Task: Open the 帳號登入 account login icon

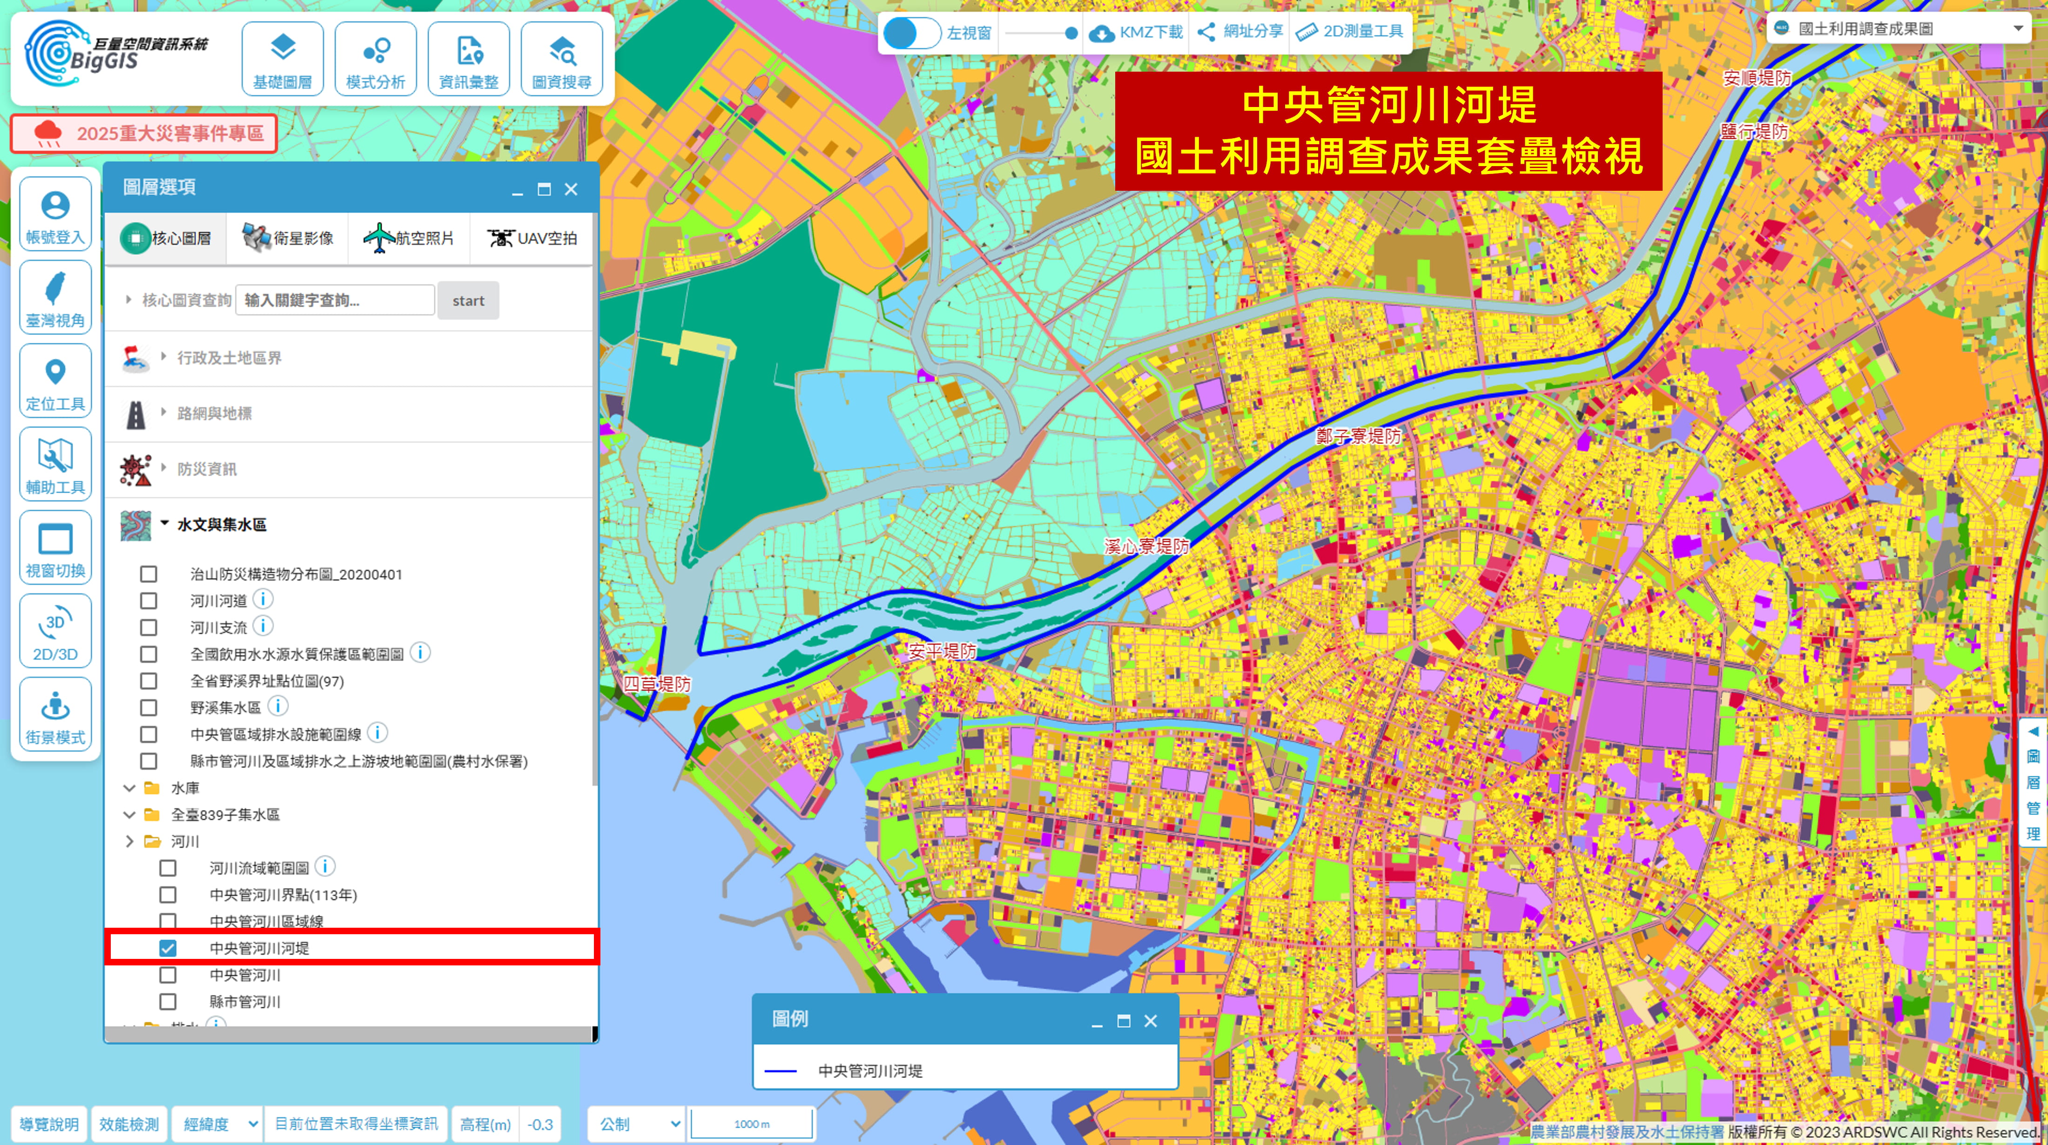Action: click(x=55, y=214)
